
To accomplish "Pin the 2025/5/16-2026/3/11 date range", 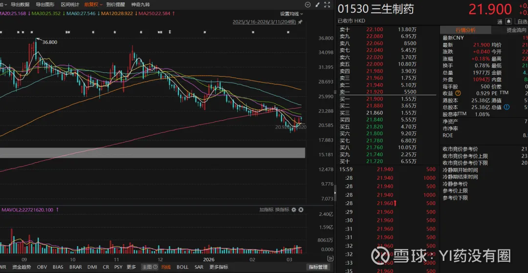I will pos(300,22).
